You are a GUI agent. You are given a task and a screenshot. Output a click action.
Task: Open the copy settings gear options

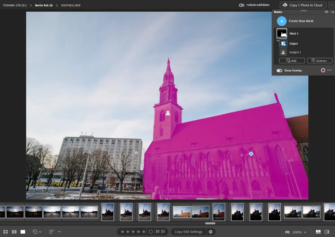pyautogui.click(x=211, y=232)
